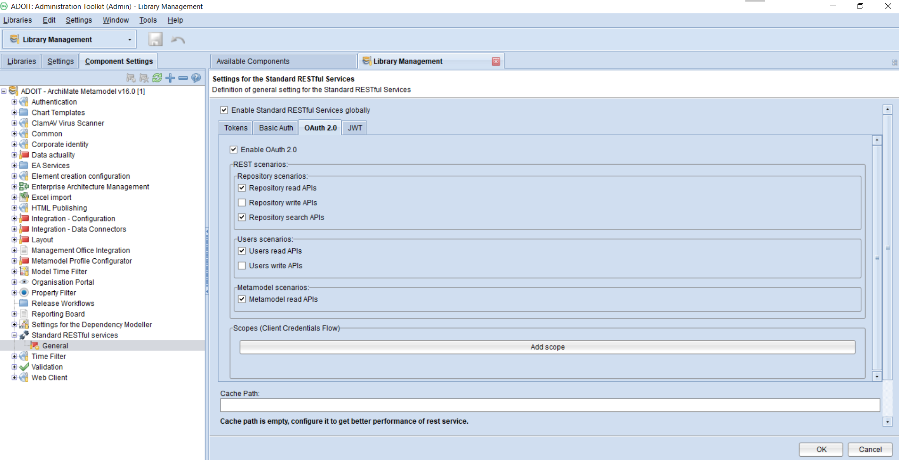
Task: Uncheck Metamodel read APIs
Action: [x=242, y=299]
